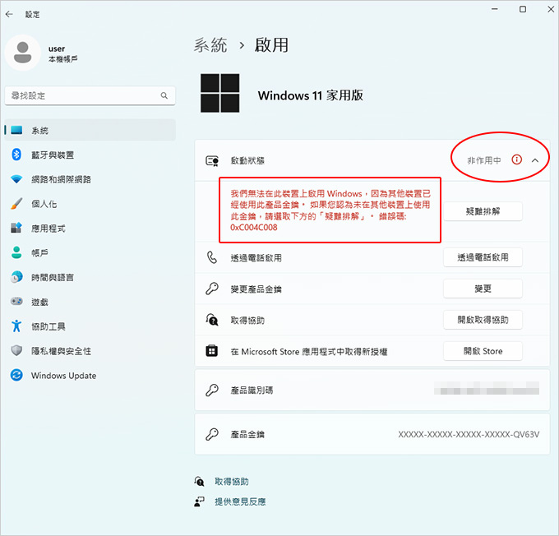Open the bottom 取得協助 link
This screenshot has width=559, height=536.
tap(231, 482)
